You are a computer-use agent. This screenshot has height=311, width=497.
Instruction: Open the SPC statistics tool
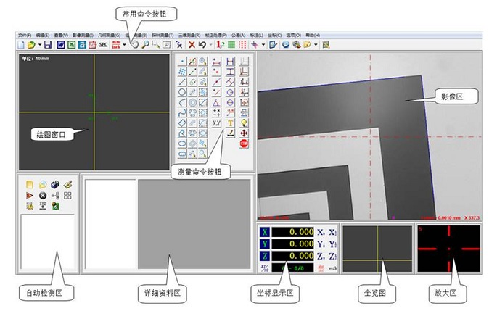point(104,45)
